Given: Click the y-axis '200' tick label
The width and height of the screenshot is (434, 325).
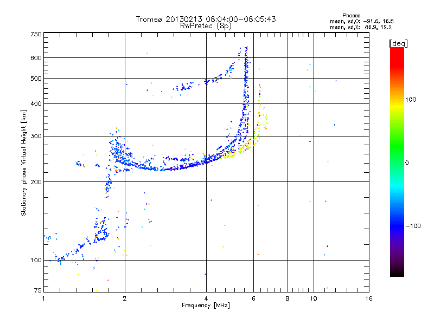Looking at the screenshot, I should pos(36,182).
